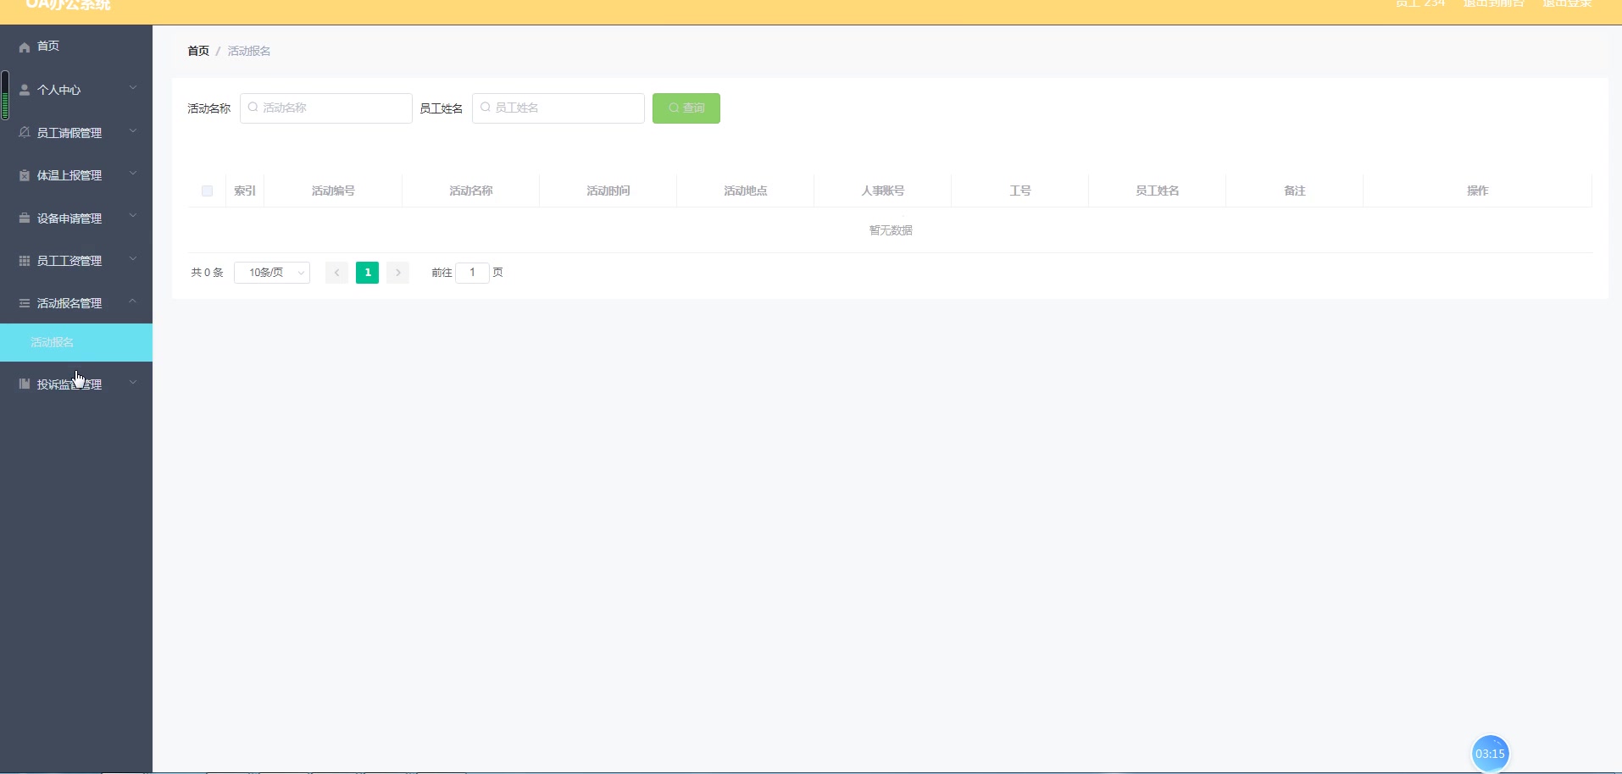Click the home icon beside 首页 in sidebar
This screenshot has height=774, width=1622.
point(25,47)
